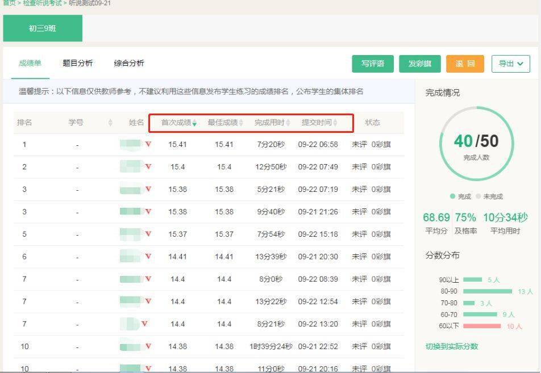Open the 导出 dropdown menu
Image resolution: width=541 pixels, height=373 pixels.
(511, 64)
